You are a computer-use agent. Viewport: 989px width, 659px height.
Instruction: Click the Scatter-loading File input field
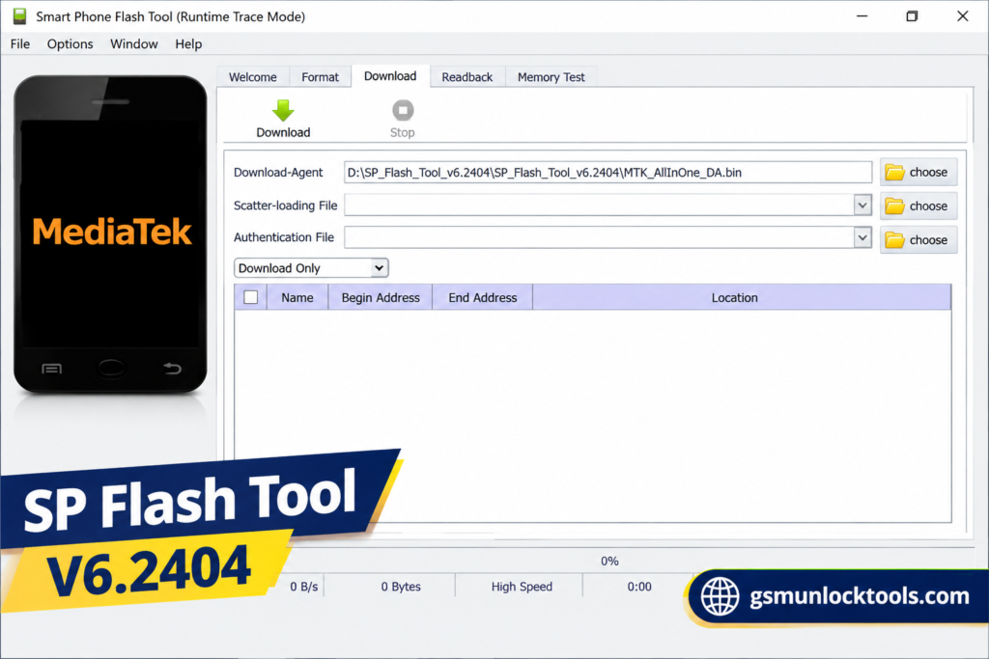click(599, 206)
